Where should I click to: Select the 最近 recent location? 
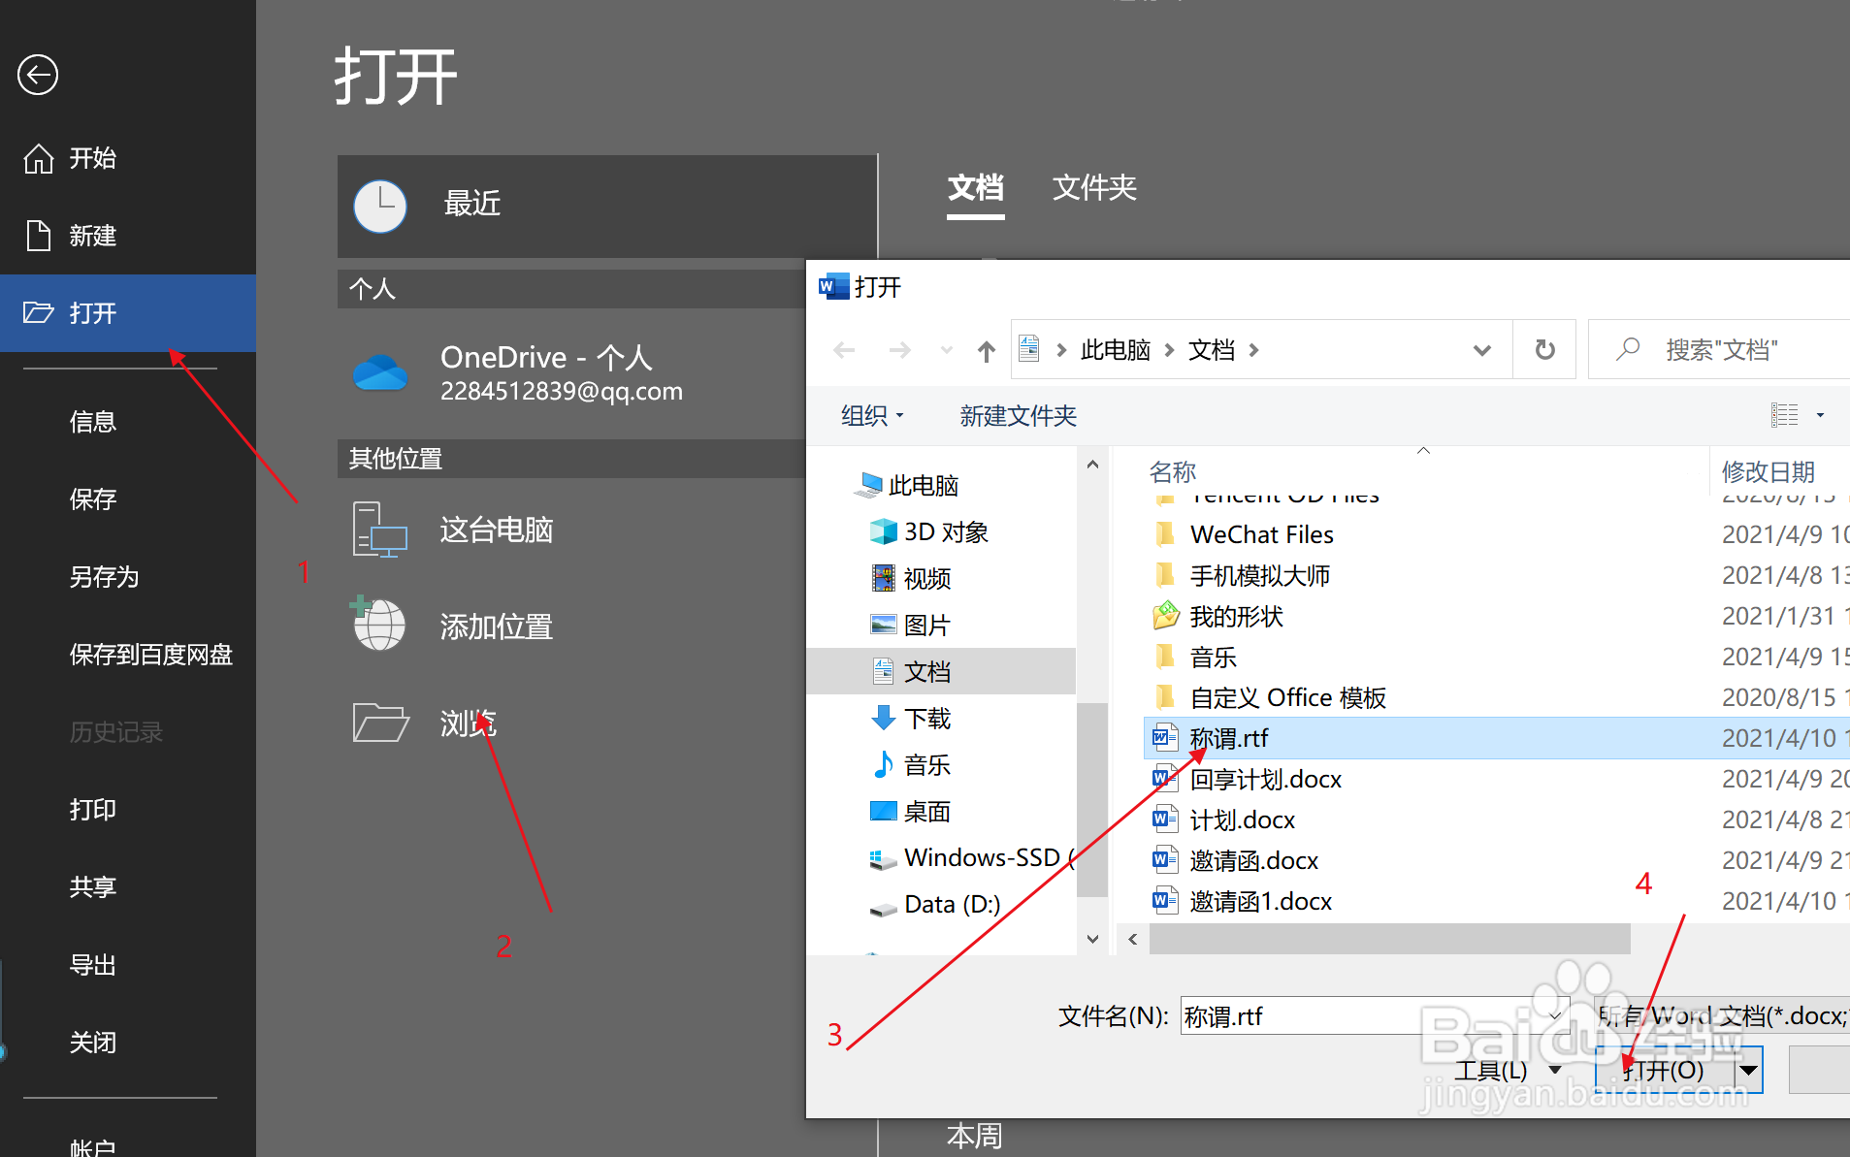coord(606,206)
